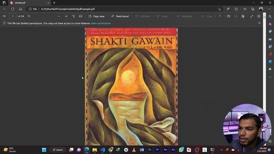Open sidebar settings gear at bottom
The width and height of the screenshot is (274, 154).
pyautogui.click(x=270, y=141)
